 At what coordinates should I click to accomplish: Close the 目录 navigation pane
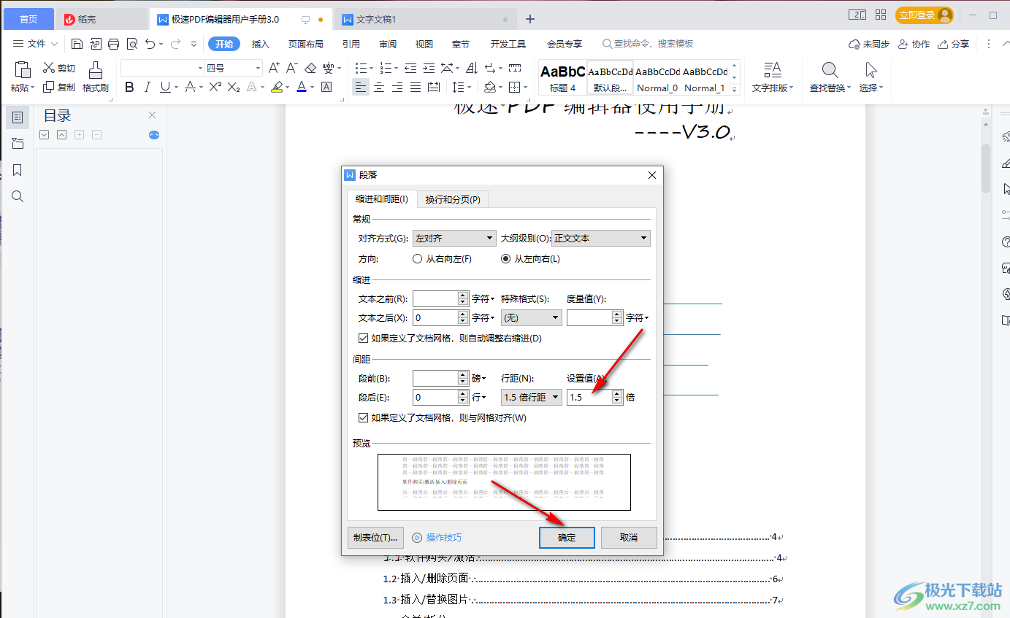[x=152, y=115]
